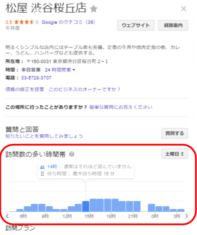Click 簡単な質問にお答えください link
Image resolution: width=197 pixels, height=235 pixels.
pyautogui.click(x=121, y=107)
